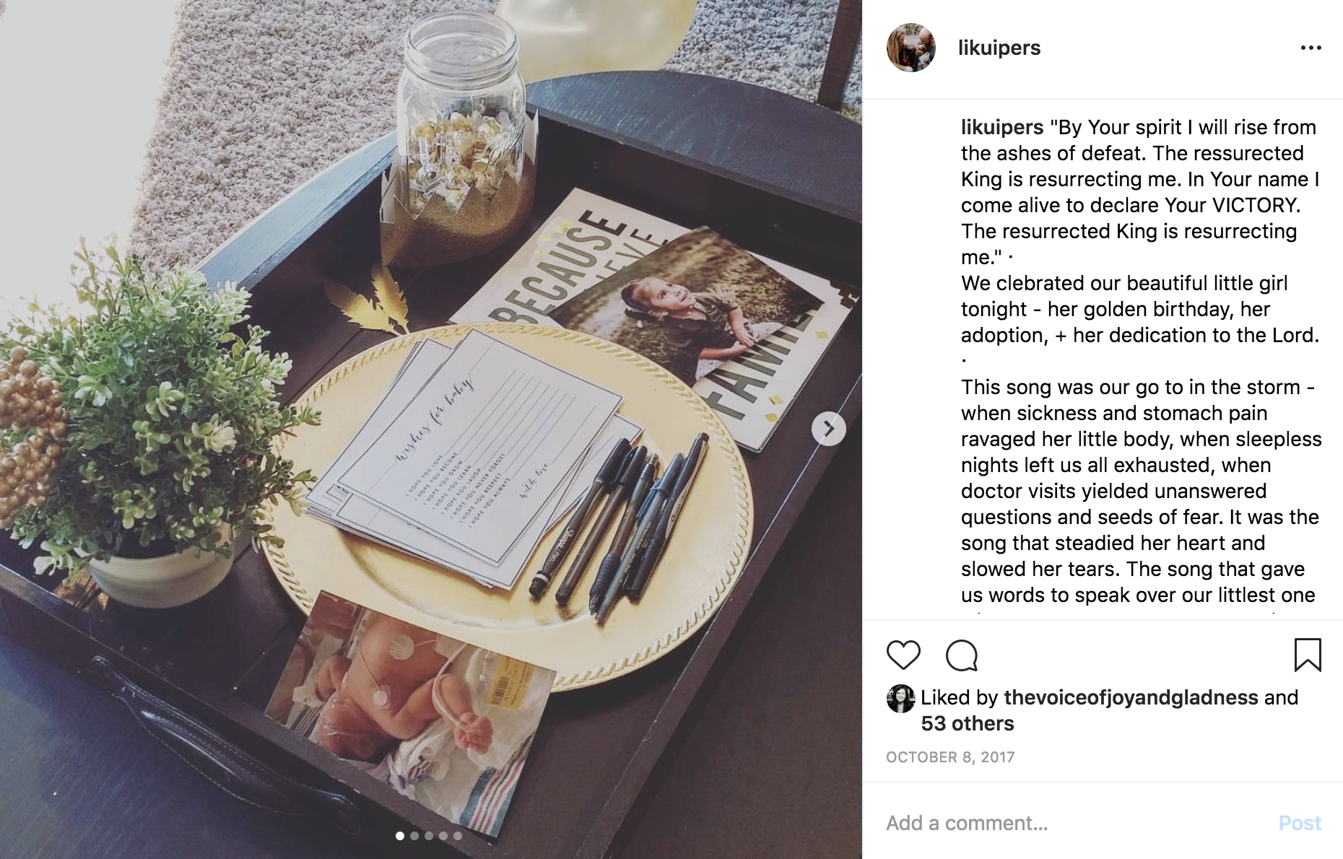Open the three-dot more options menu
Image resolution: width=1343 pixels, height=859 pixels.
(1311, 48)
